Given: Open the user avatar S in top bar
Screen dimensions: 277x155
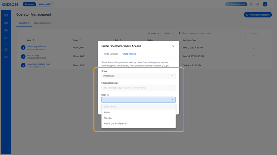Looking at the screenshot, I should 265,4.
